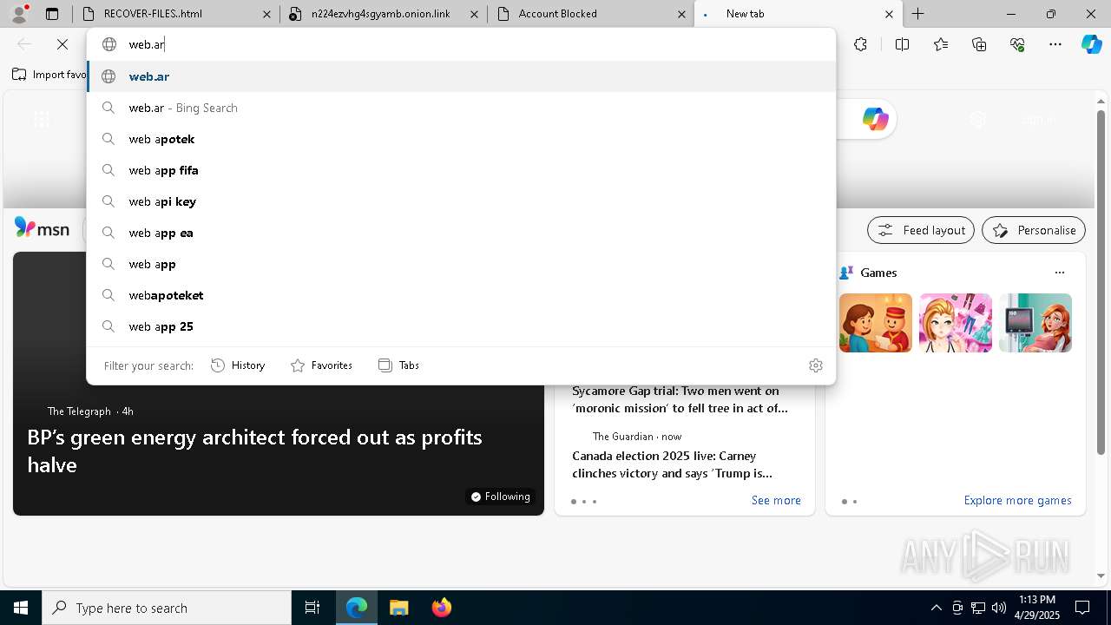Open Browser essentials heart icon

click(1017, 44)
